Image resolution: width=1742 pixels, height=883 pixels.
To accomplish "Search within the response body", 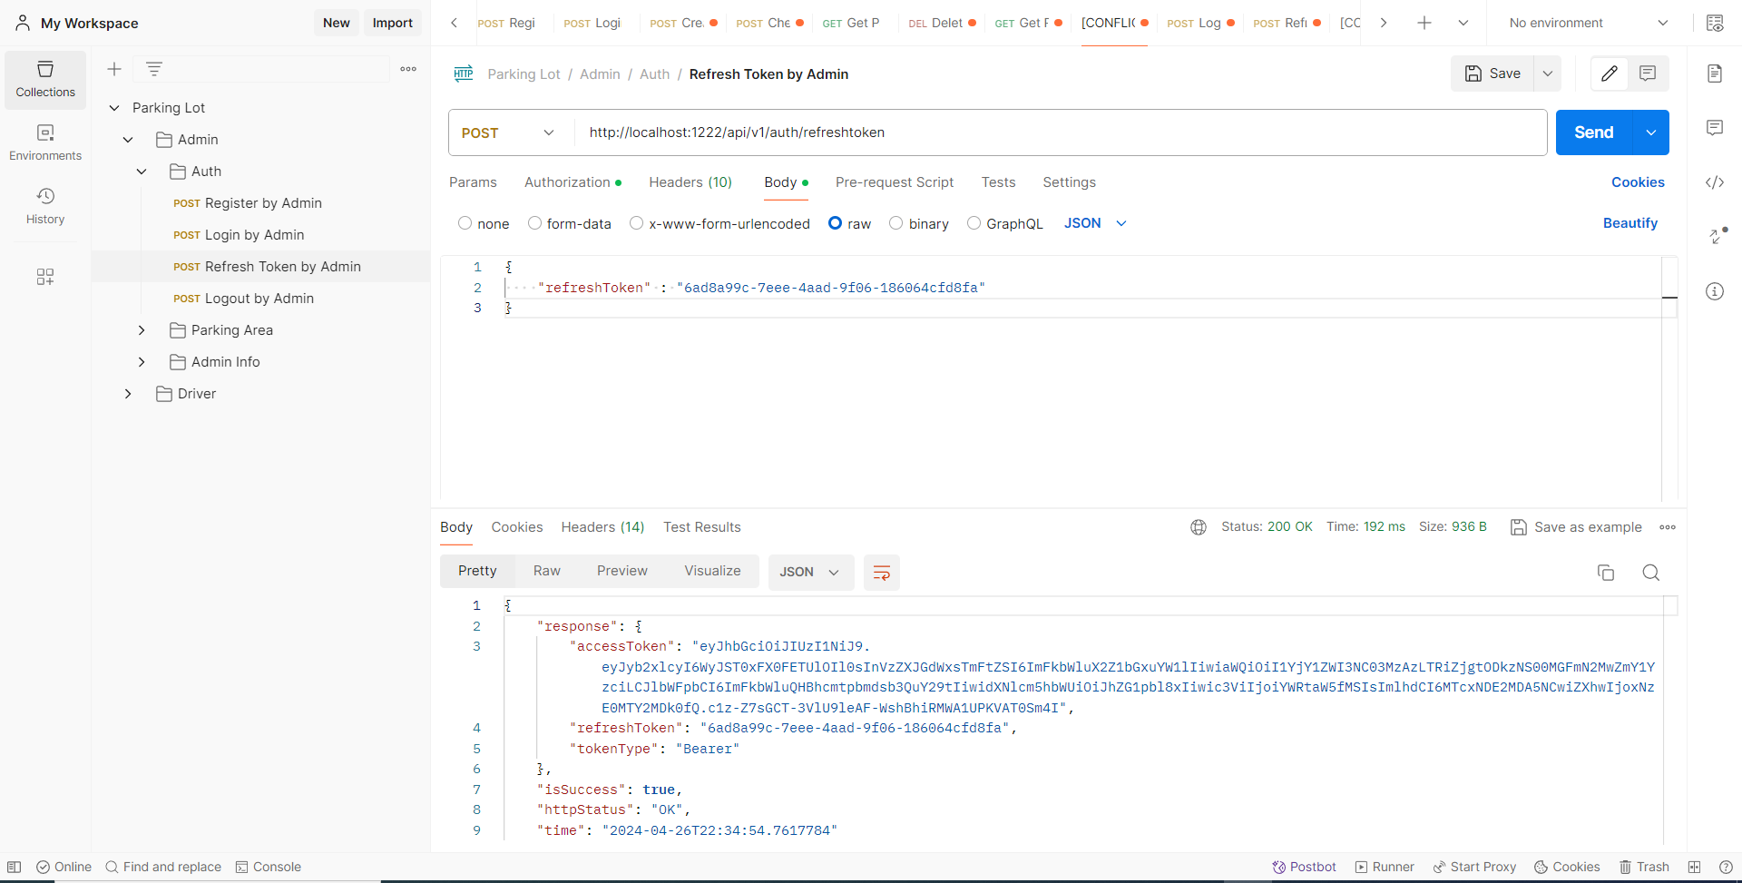I will tap(1651, 573).
